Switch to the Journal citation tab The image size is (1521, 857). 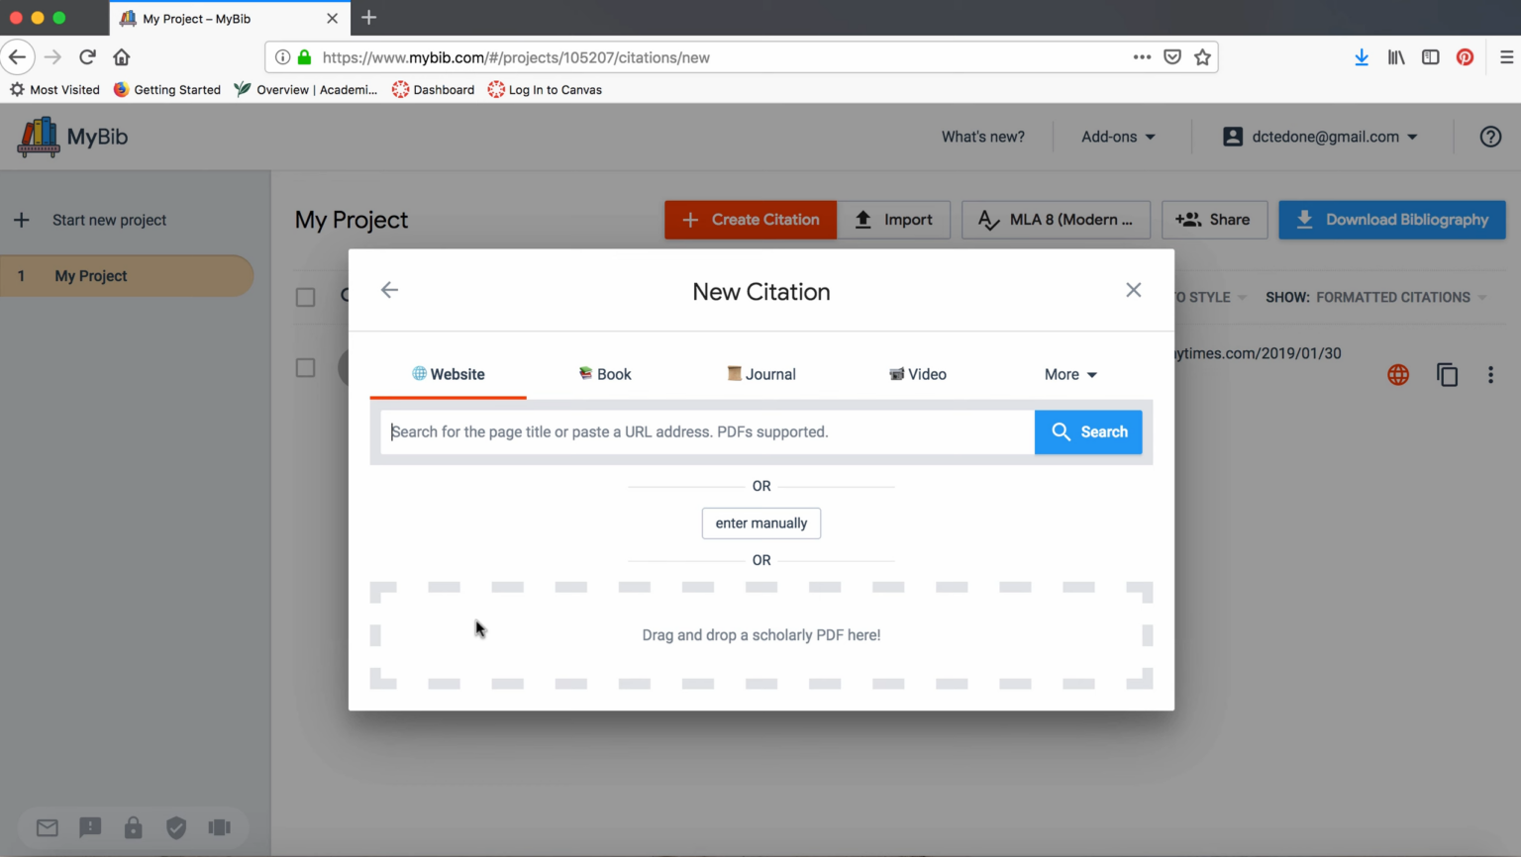point(760,374)
